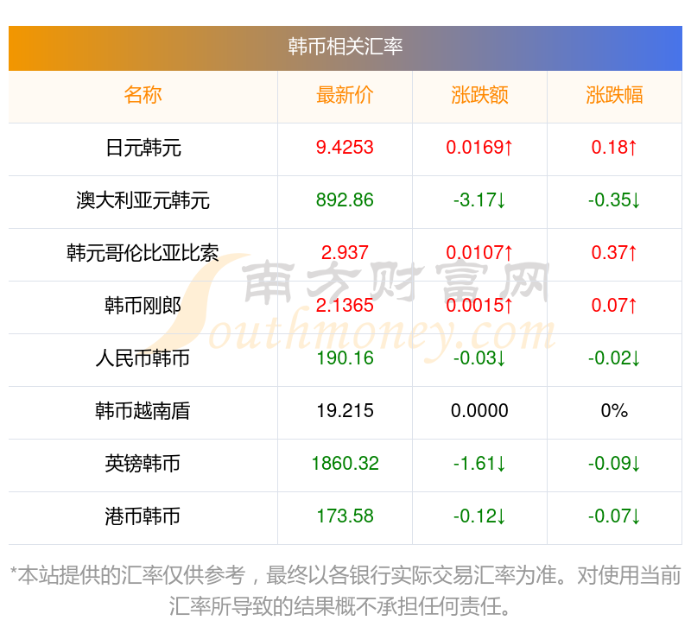The image size is (691, 633).
Task: Click the percentage -0.09↓
Action: coord(614,464)
